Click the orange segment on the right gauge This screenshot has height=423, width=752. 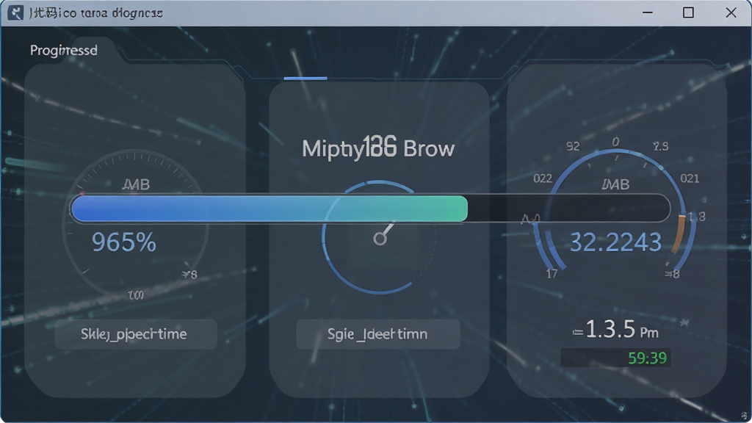click(x=679, y=234)
